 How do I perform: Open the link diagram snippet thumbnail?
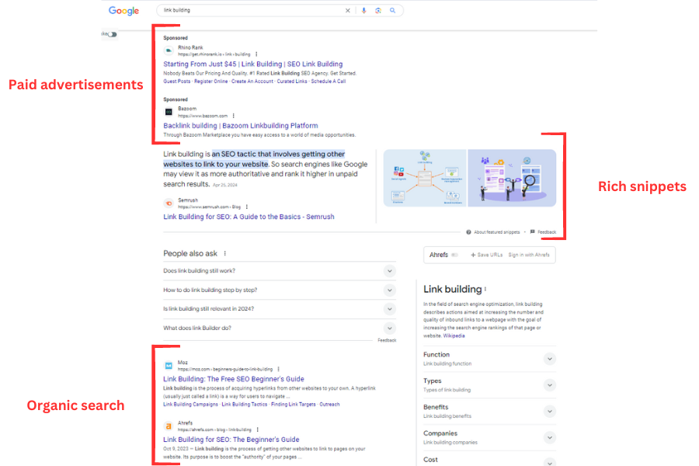[425, 178]
